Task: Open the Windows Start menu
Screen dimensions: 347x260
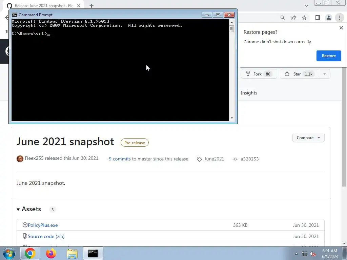Action: (x=9, y=254)
